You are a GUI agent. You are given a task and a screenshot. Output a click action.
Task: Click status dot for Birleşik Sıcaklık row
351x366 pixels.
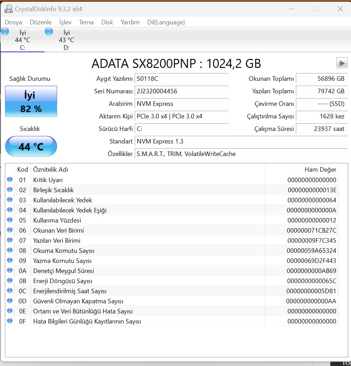[x=10, y=189]
